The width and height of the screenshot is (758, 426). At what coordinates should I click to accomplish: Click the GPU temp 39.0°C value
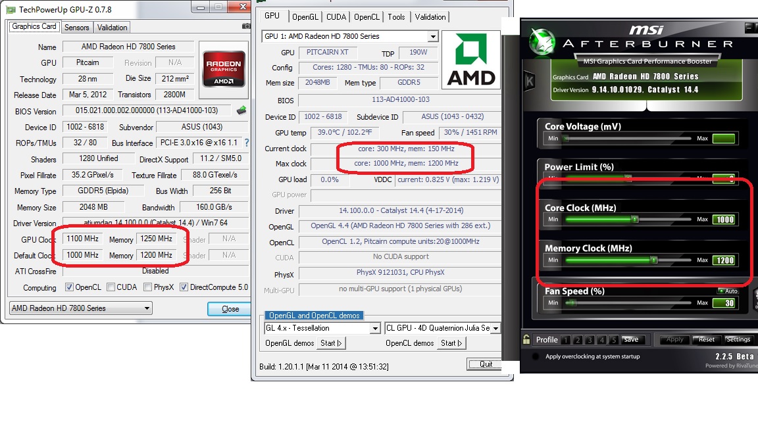(344, 132)
